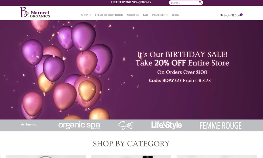Click the search magnifier icon
The height and width of the screenshot is (158, 263).
click(x=200, y=3)
